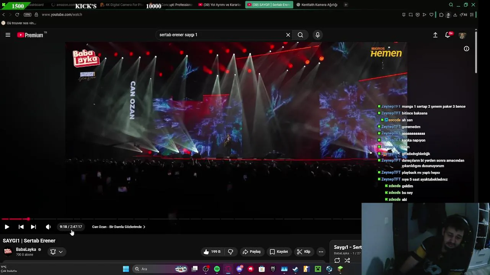Open Steam from taskbar
Viewport: 490px width, 275px height.
tap(296, 269)
